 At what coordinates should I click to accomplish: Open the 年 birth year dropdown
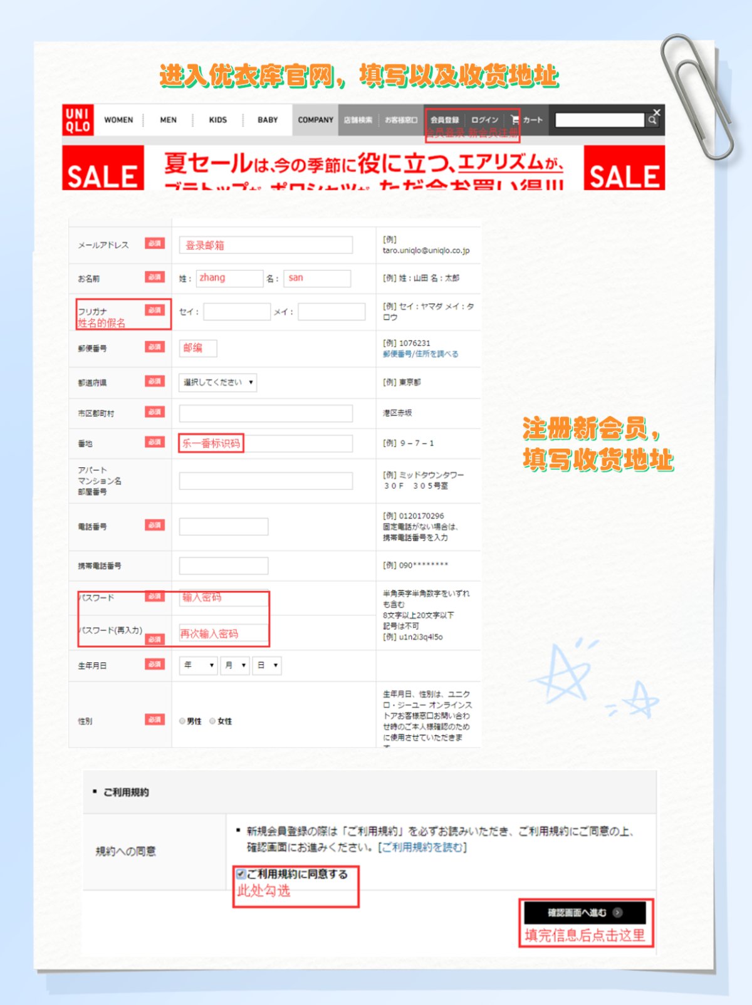tap(199, 665)
